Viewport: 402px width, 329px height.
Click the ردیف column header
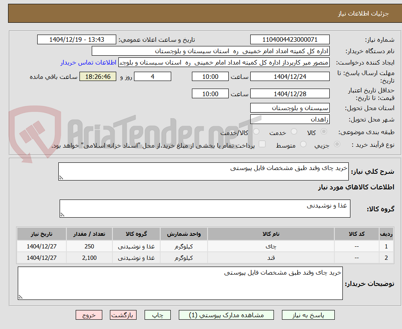(386, 234)
